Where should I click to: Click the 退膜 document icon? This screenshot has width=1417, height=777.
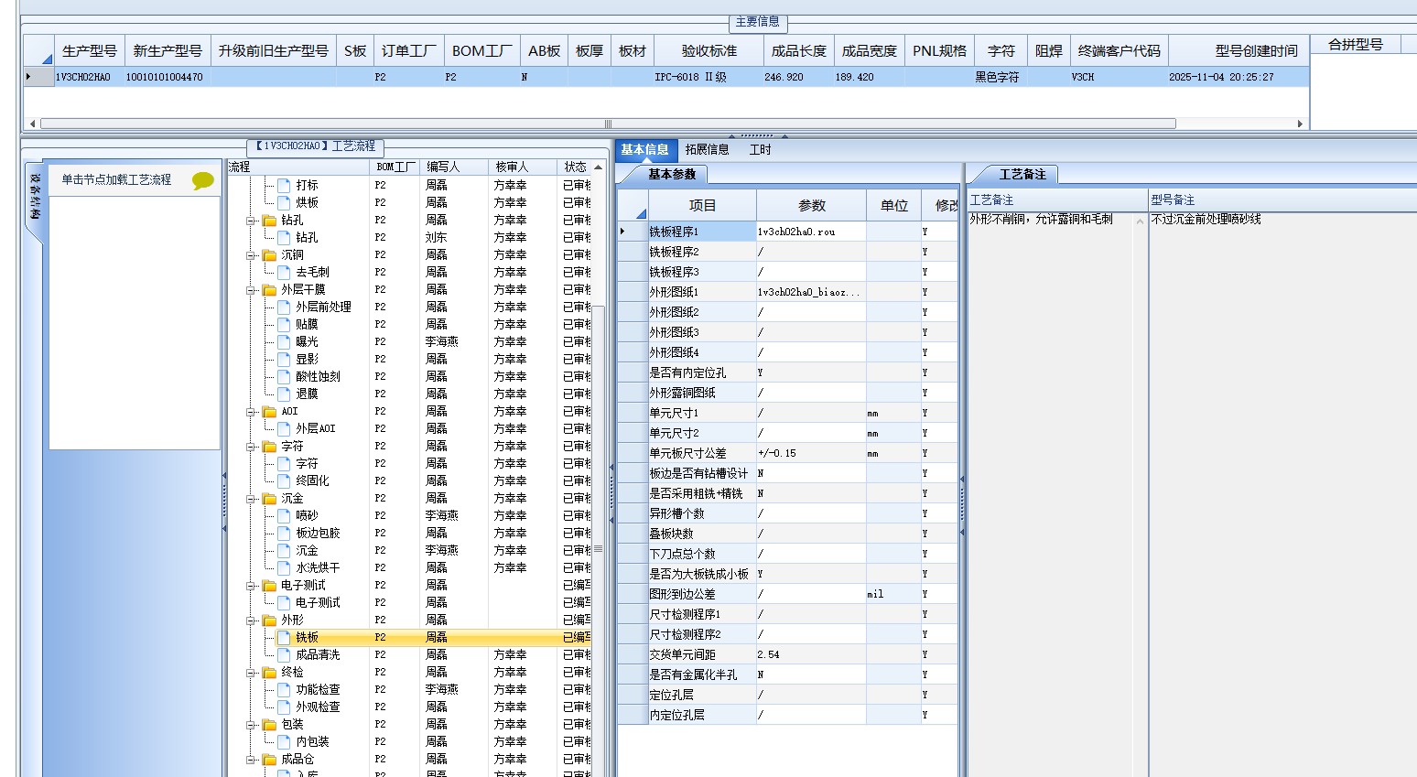pyautogui.click(x=284, y=394)
